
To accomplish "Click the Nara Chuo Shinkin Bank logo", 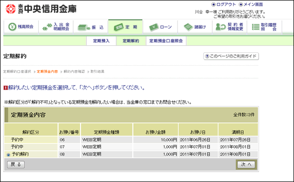I will (x=41, y=9).
